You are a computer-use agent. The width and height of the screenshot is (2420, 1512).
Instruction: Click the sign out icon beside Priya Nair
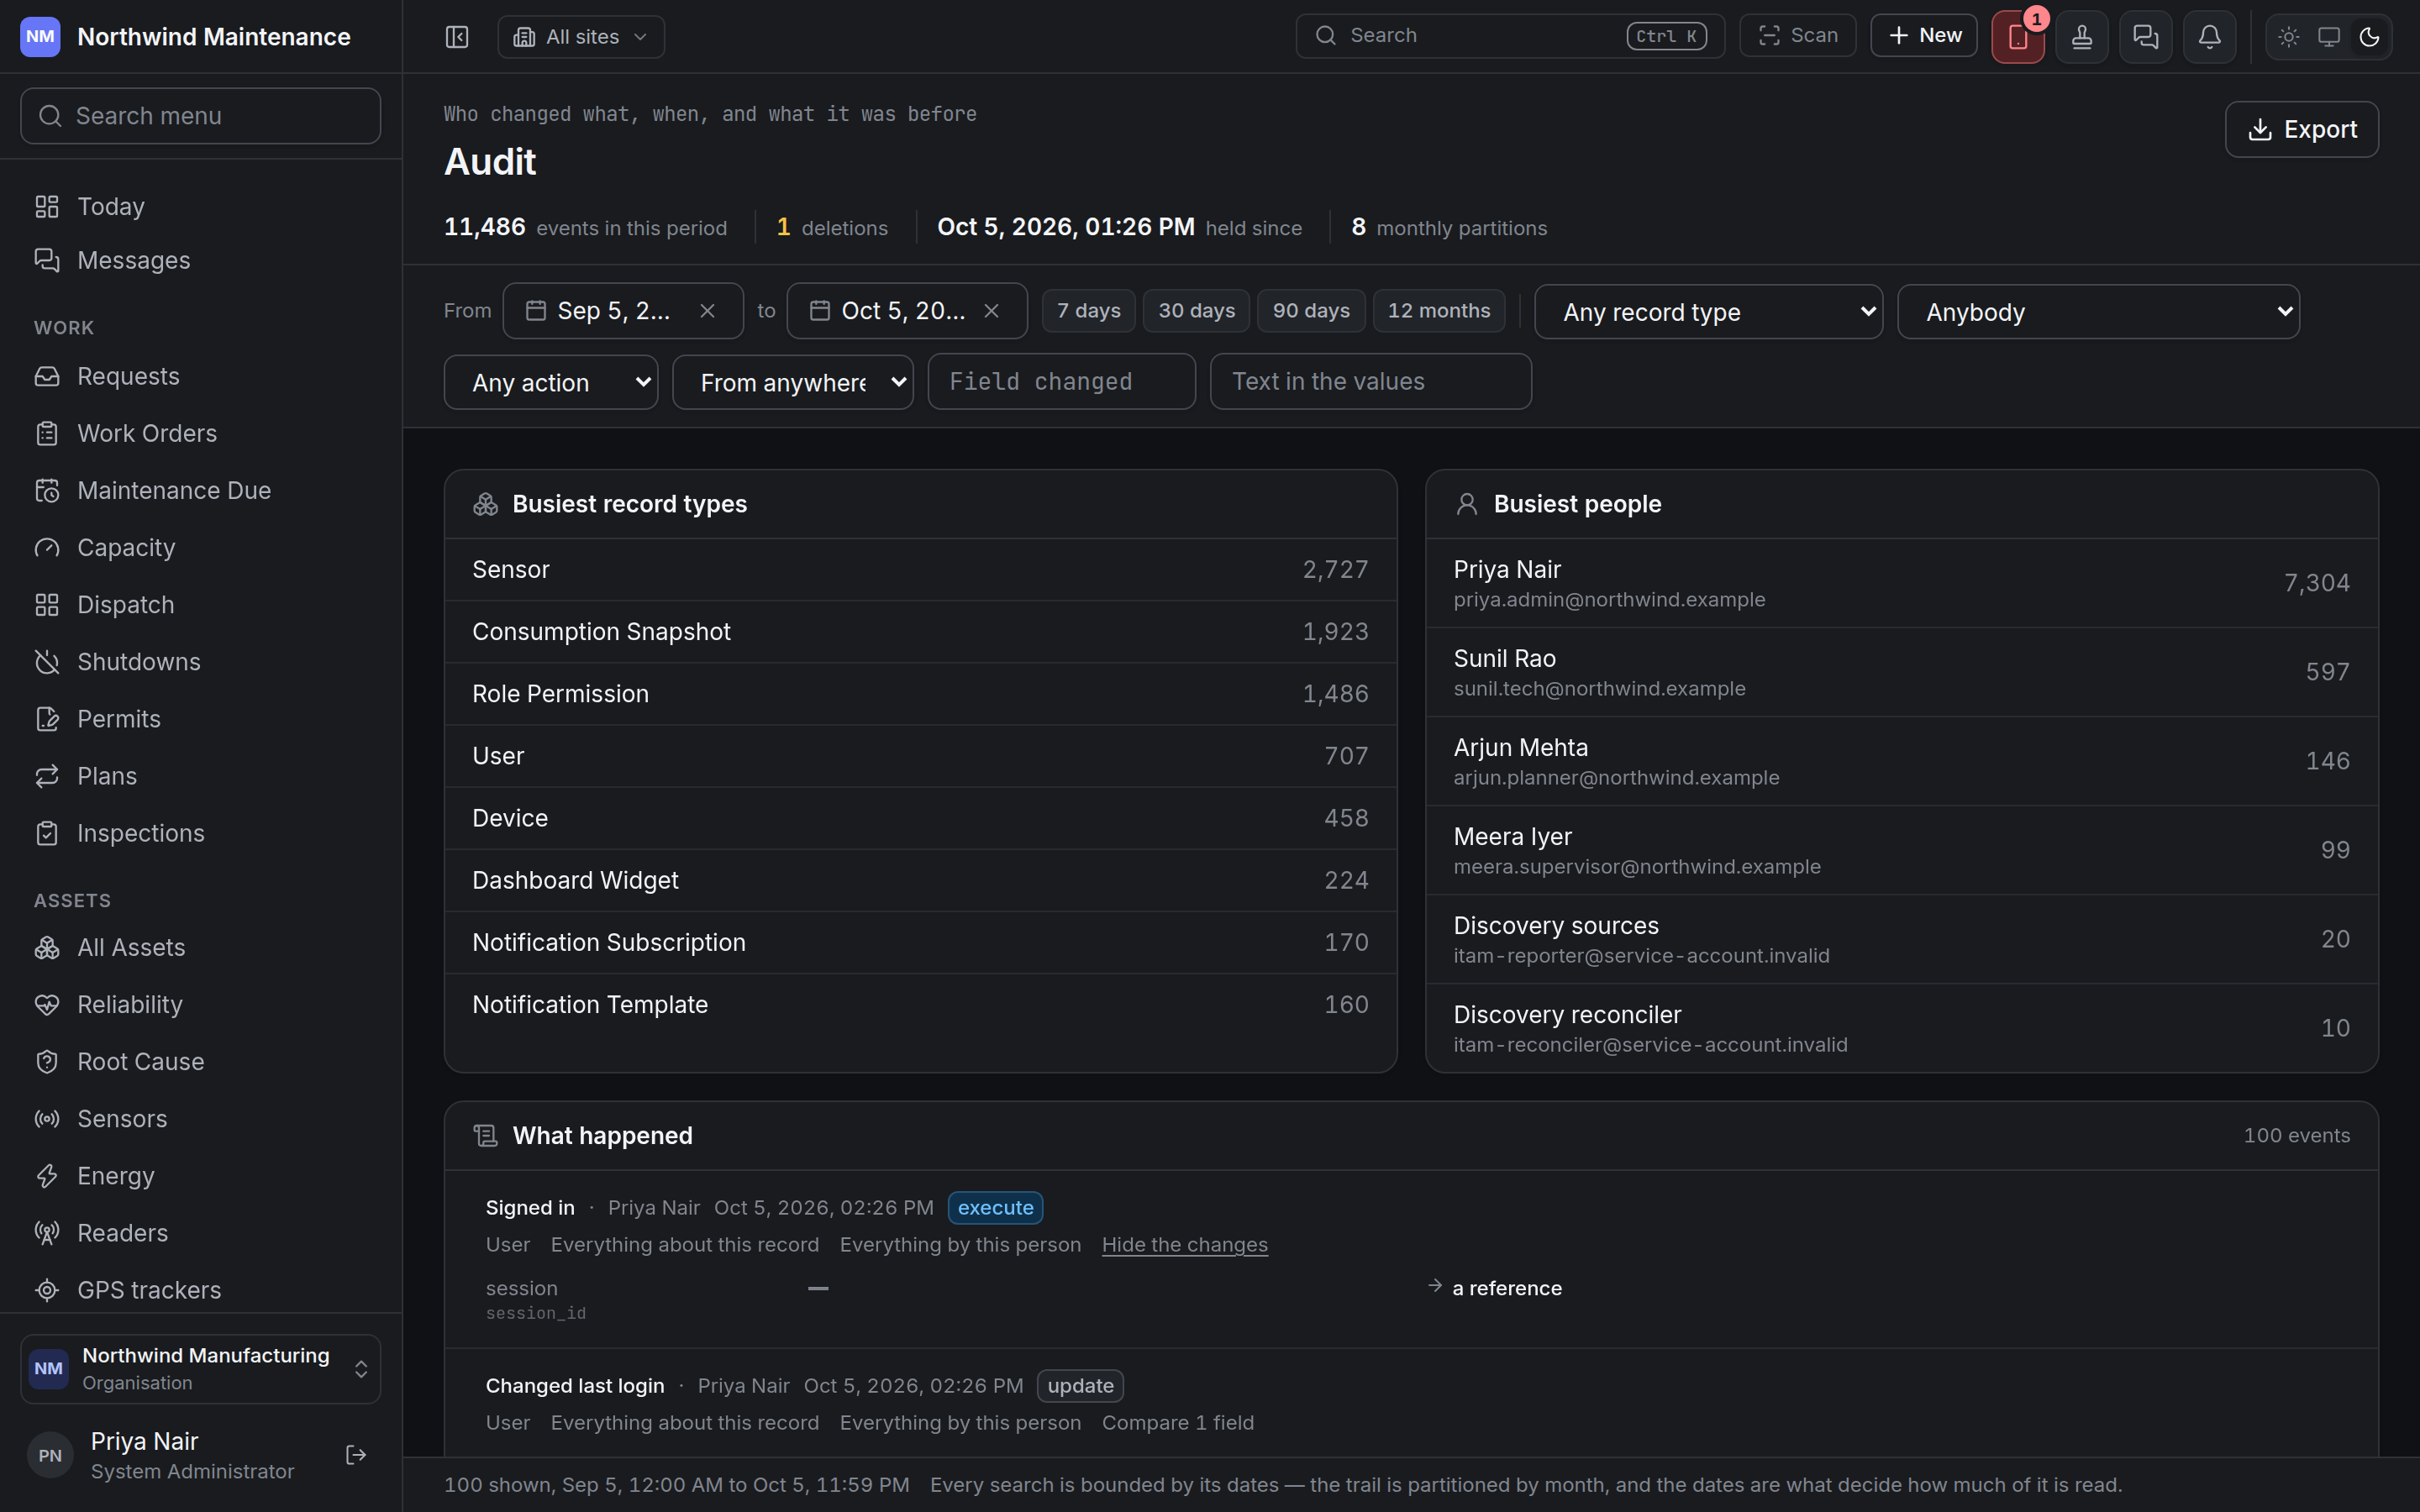(x=356, y=1455)
